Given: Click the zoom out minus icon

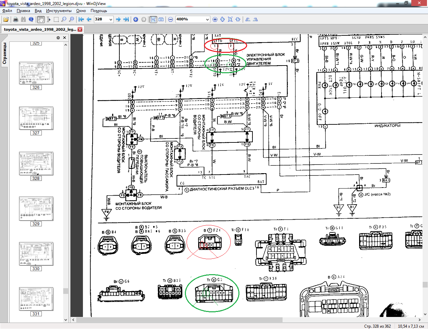Looking at the screenshot, I should pos(171,19).
